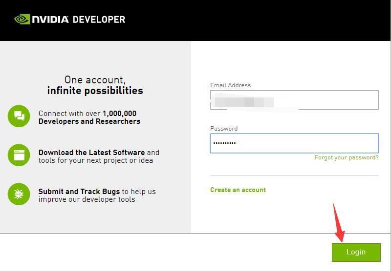Click the green bug icon
The height and width of the screenshot is (272, 391).
(x=19, y=194)
